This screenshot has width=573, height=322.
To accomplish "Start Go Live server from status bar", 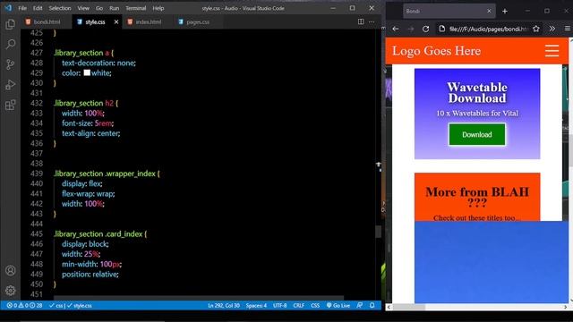I will coord(338,306).
